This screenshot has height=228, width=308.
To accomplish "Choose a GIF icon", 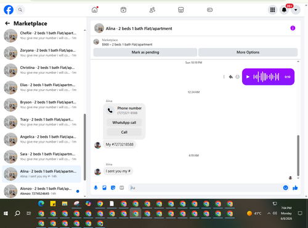I will click(122, 187).
